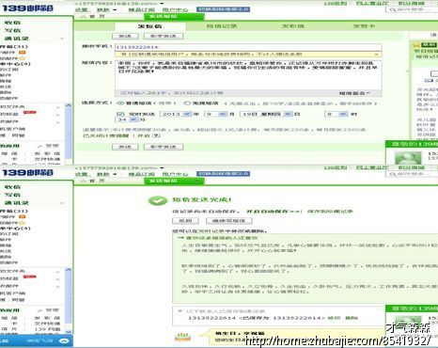Open the year dropdown showing 2013
This screenshot has width=438, height=348.
pos(176,114)
